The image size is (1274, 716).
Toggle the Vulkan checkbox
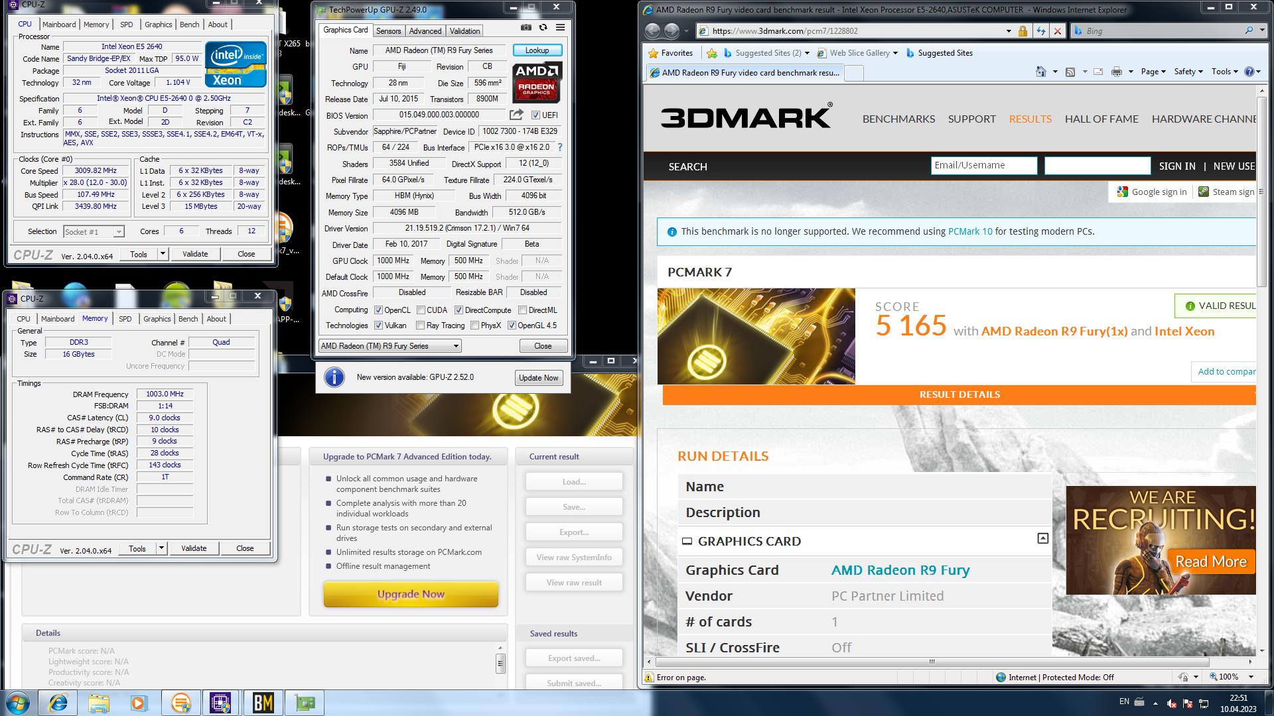pyautogui.click(x=378, y=326)
